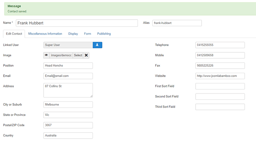Image resolution: width=256 pixels, height=149 pixels.
Task: Click the Postal/ZIP Code field 3067
Action: tap(68, 125)
